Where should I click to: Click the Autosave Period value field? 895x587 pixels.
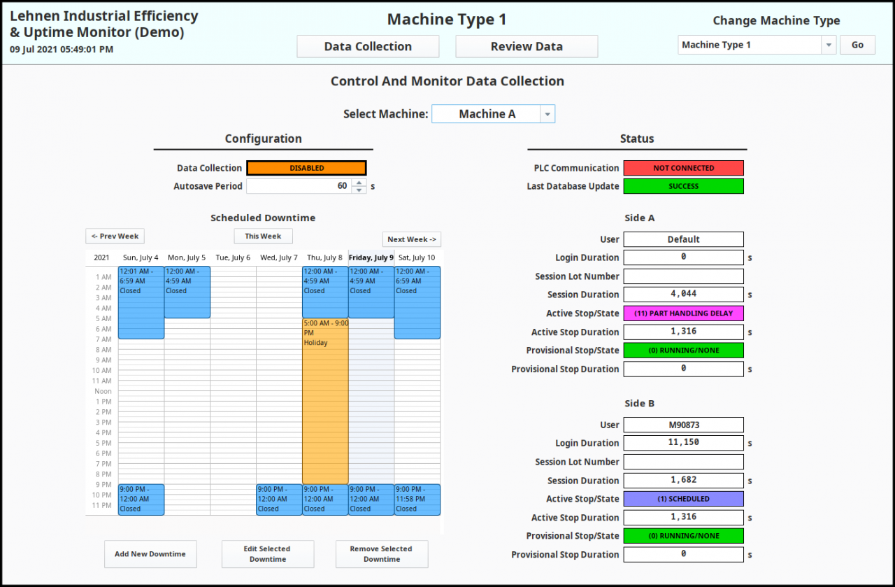[297, 186]
